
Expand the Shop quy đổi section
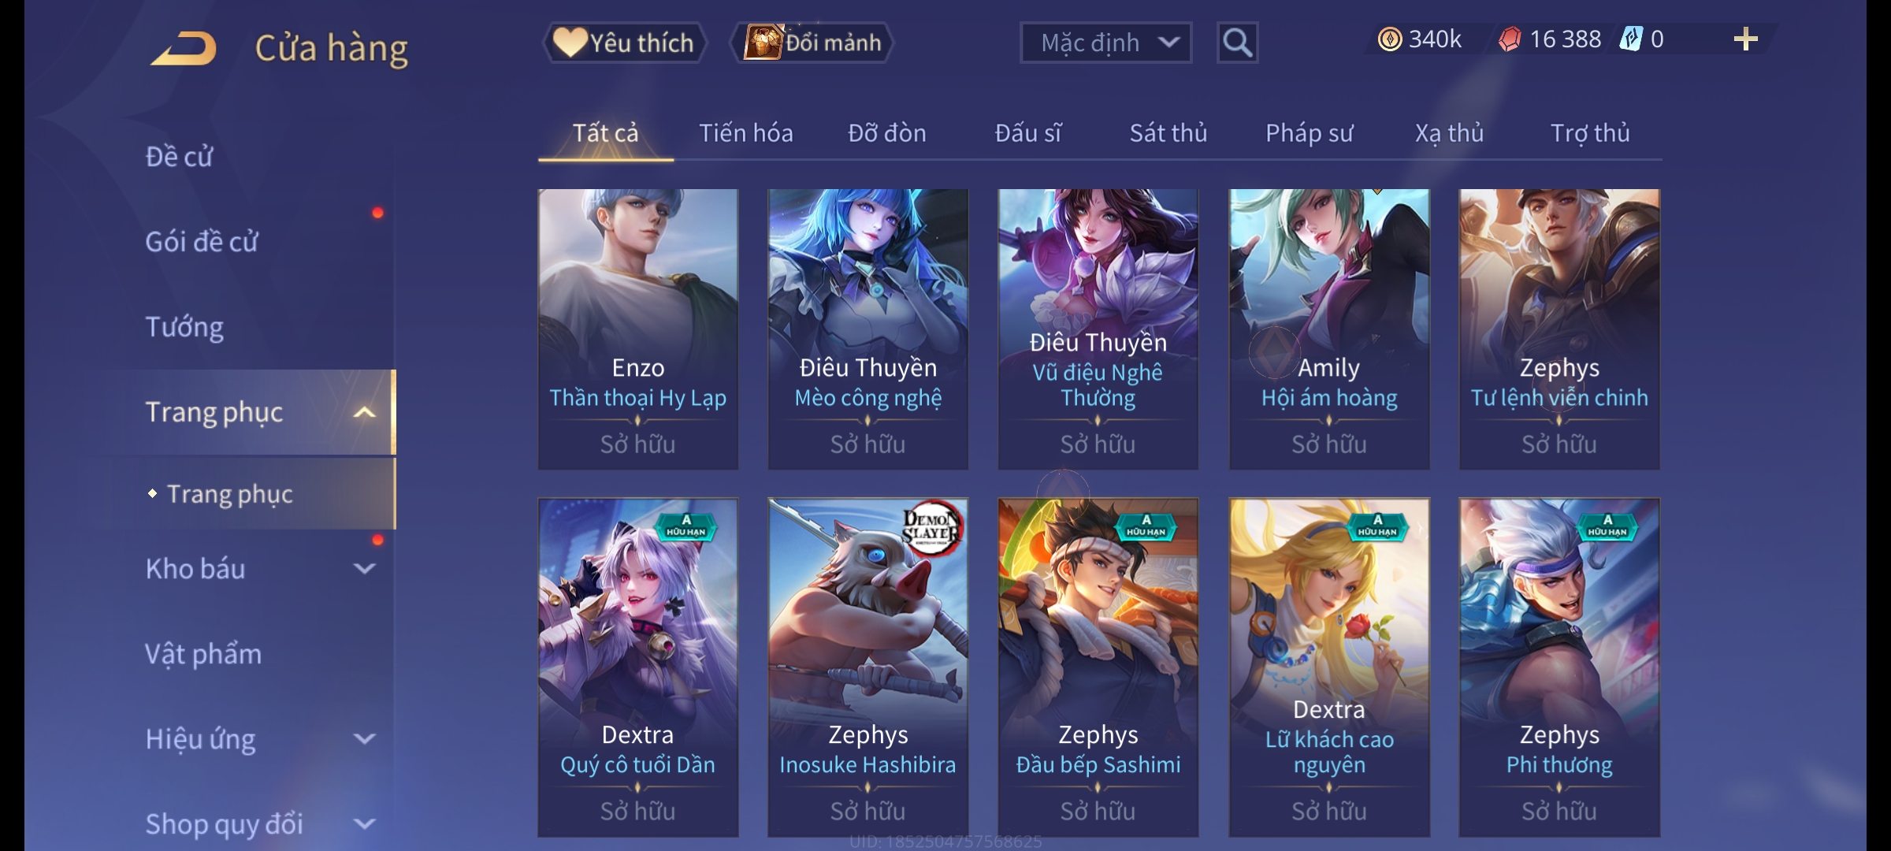pyautogui.click(x=365, y=824)
